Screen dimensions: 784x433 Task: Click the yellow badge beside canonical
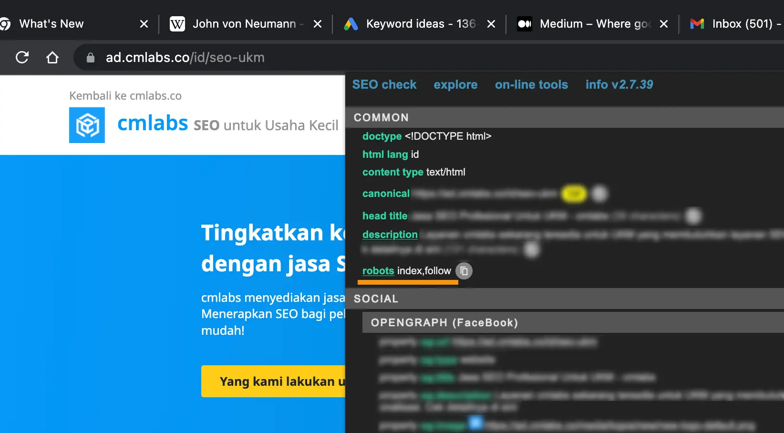pyautogui.click(x=574, y=194)
